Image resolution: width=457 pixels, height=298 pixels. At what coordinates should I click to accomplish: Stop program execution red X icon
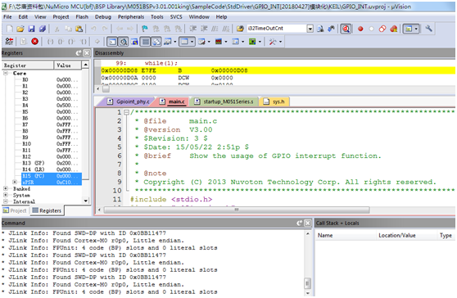coord(35,42)
